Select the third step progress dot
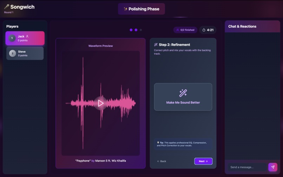283x177 pixels. pyautogui.click(x=141, y=30)
